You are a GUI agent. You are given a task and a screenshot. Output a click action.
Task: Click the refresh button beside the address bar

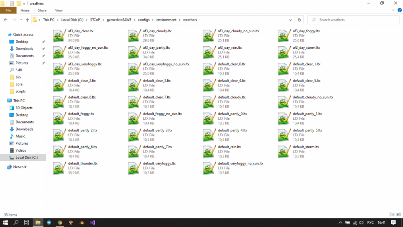click(x=299, y=20)
